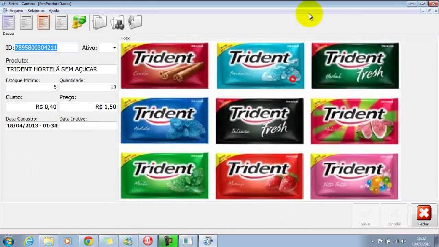The width and height of the screenshot is (439, 247).
Task: Open the Windows Start menu
Action: 8,241
